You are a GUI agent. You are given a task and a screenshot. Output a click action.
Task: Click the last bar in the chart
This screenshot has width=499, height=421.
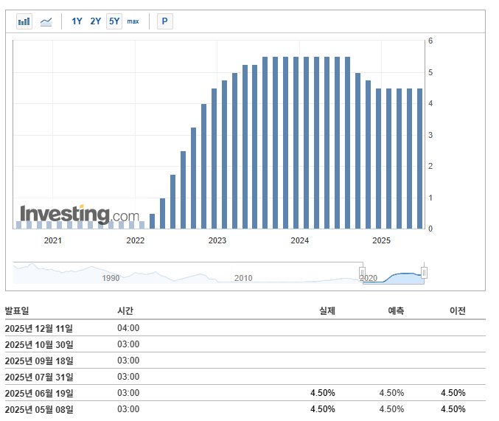(x=419, y=159)
